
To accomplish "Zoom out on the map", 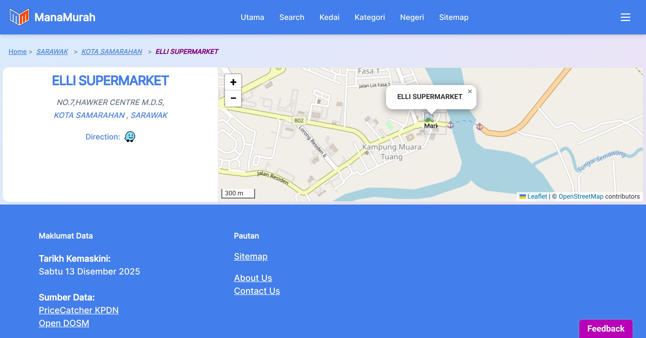I will point(233,98).
